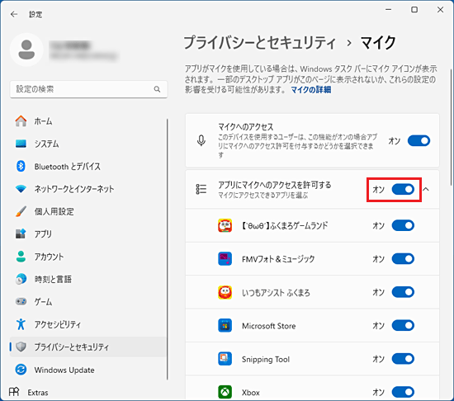Open the マイクの詳細 link
This screenshot has height=401, width=454.
[311, 90]
